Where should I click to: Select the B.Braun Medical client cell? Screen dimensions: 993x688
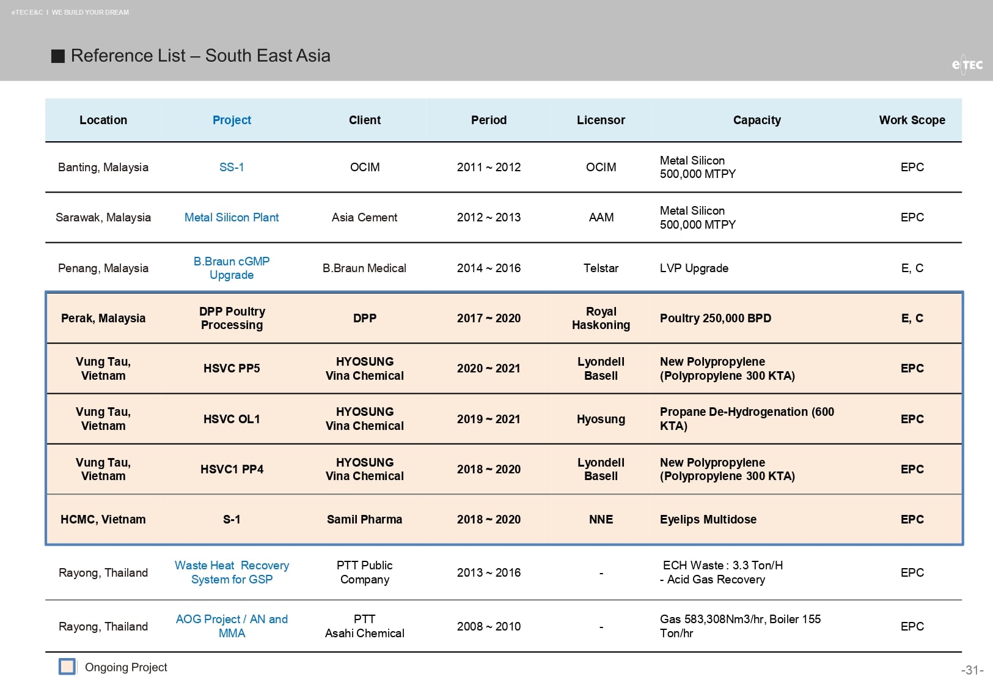[365, 268]
